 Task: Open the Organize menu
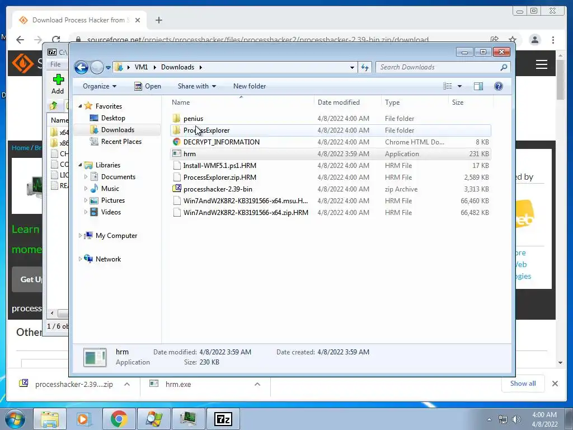pyautogui.click(x=100, y=86)
